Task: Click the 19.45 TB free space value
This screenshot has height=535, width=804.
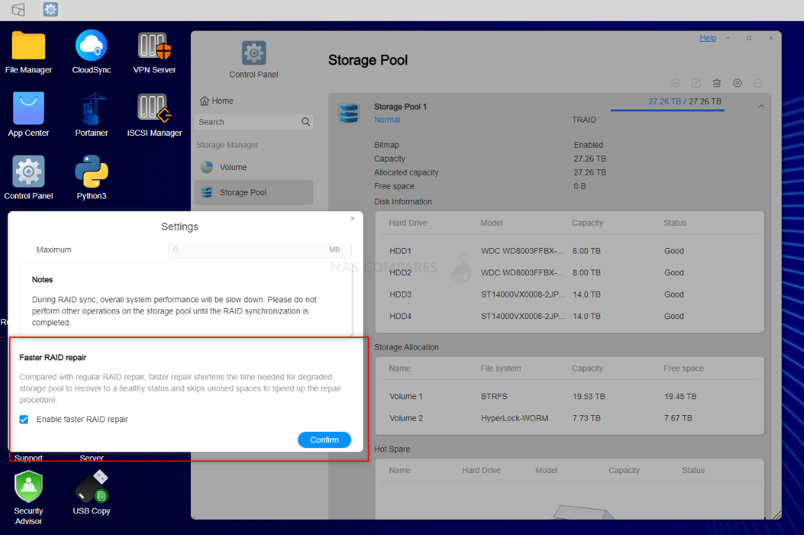Action: tap(680, 396)
